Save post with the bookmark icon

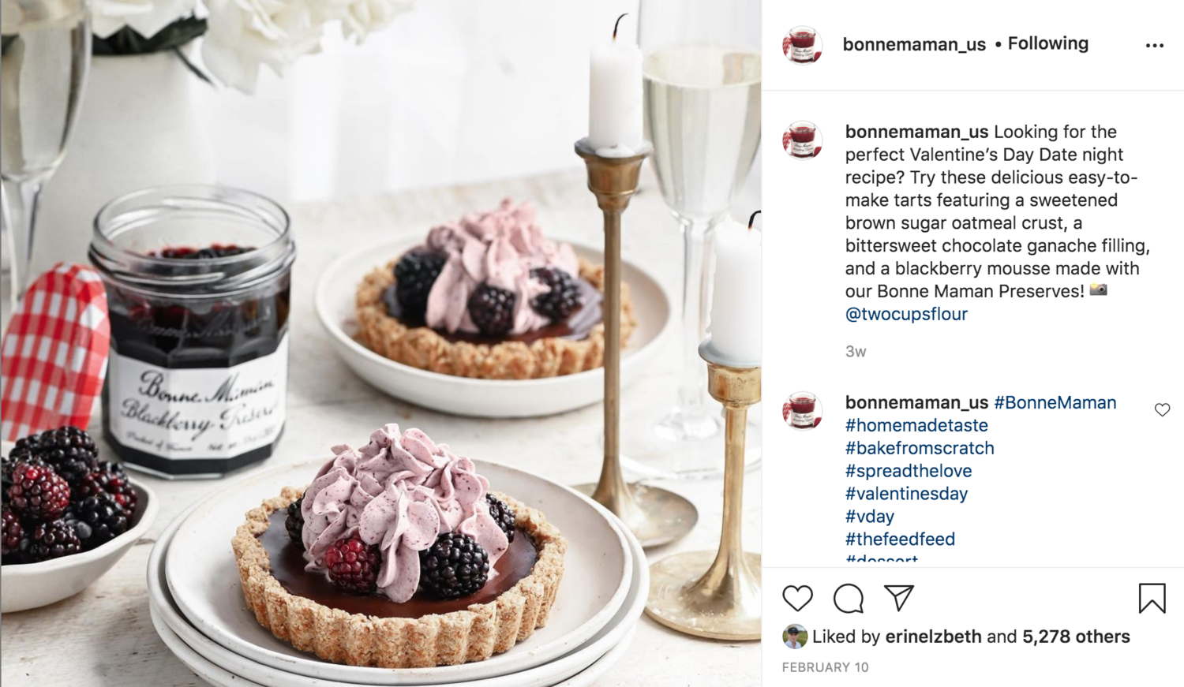coord(1152,598)
